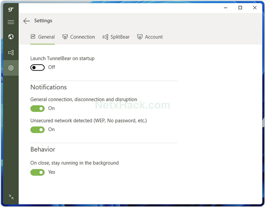
Task: Click the Notifications section heading
Action: coord(48,87)
